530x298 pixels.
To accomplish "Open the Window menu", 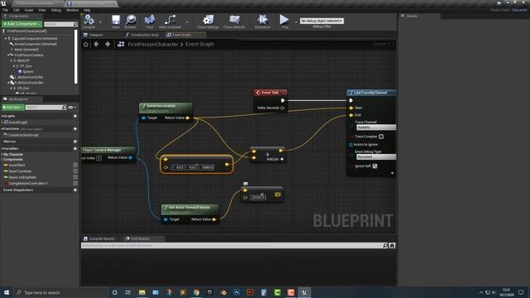I will [x=72, y=10].
